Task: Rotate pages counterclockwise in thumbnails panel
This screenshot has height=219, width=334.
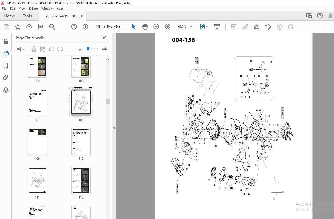Action: coord(51,49)
